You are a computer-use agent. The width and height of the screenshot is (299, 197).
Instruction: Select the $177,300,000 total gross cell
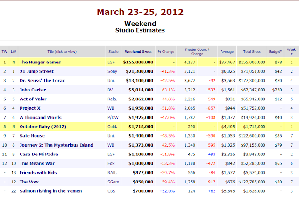(x=252, y=81)
